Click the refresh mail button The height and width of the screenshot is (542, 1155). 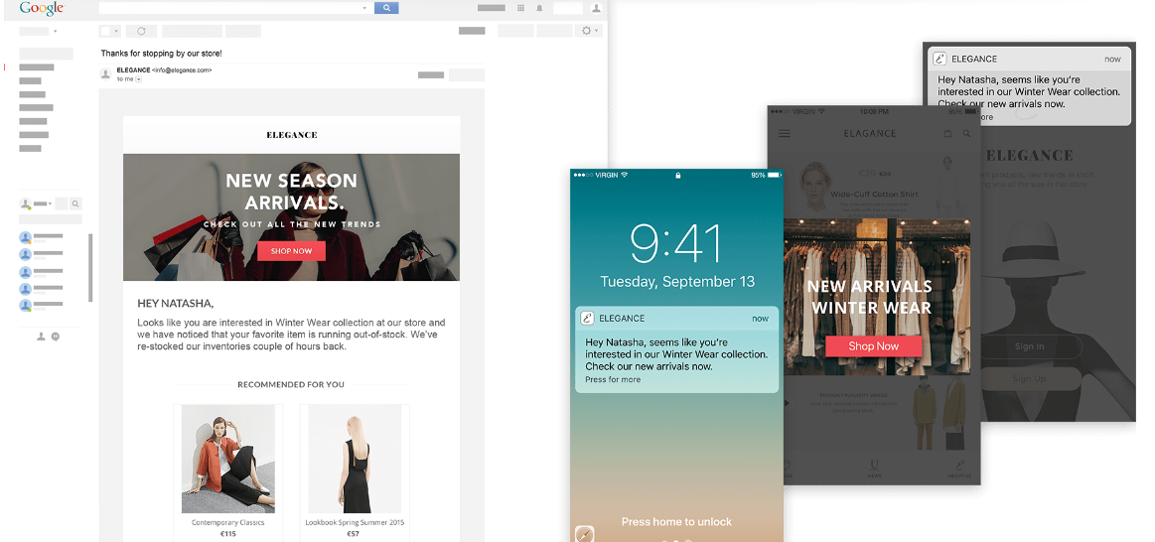point(141,31)
